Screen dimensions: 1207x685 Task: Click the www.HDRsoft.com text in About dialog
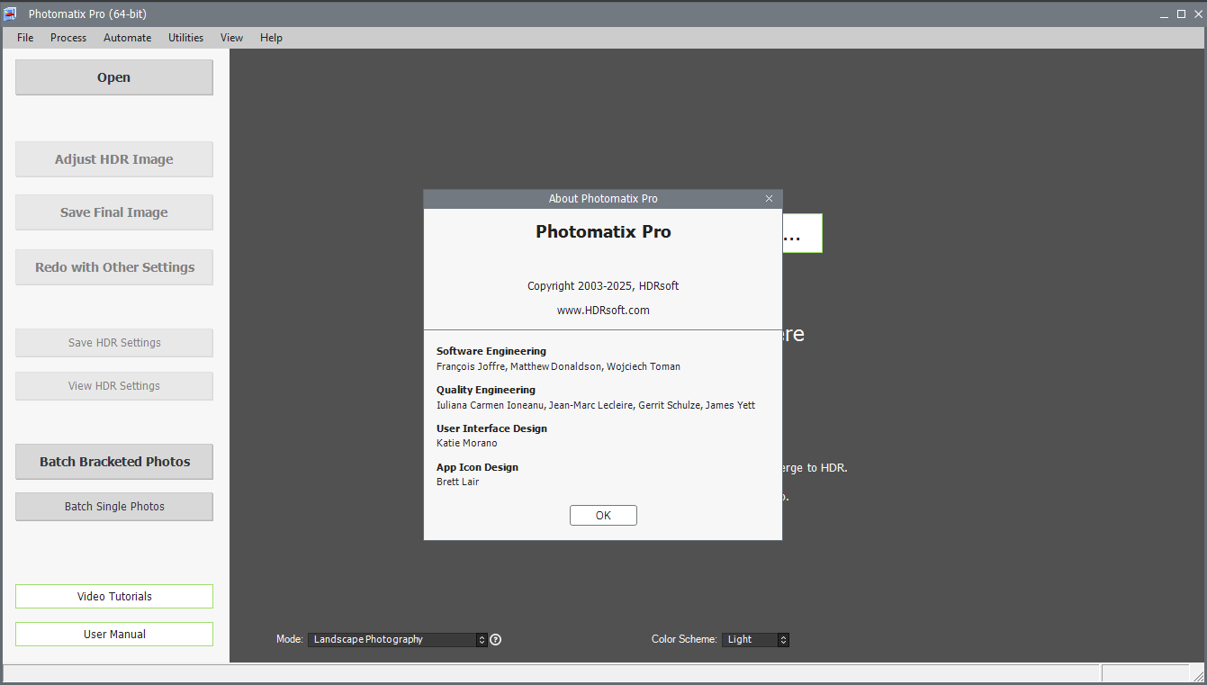[603, 311]
